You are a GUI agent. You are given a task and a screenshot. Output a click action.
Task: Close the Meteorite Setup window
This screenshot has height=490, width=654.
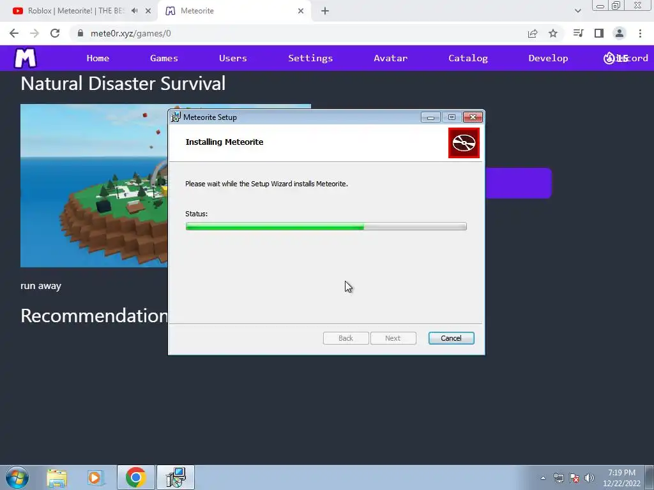(473, 117)
